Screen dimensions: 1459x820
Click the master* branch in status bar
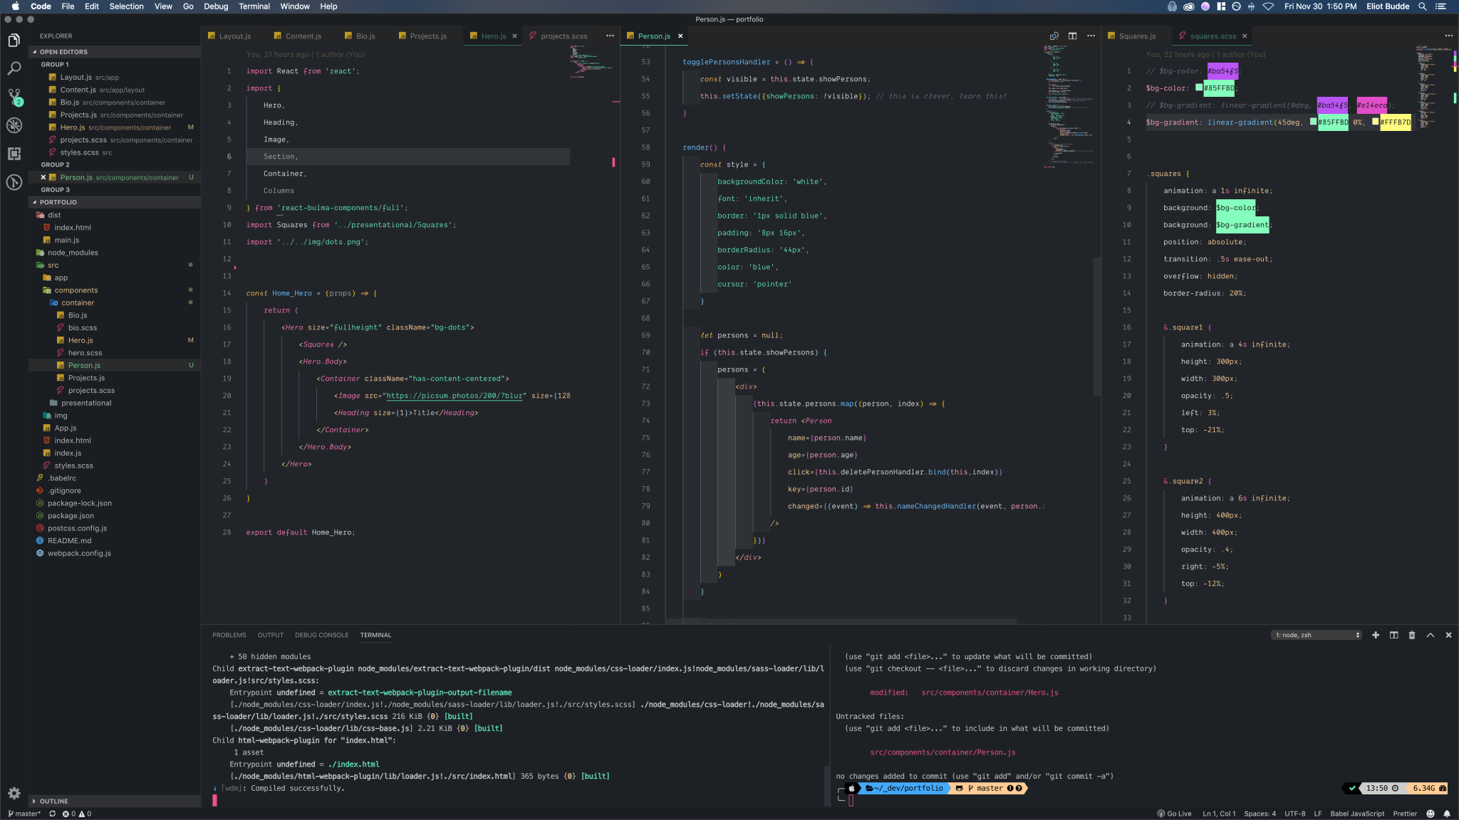pos(24,814)
